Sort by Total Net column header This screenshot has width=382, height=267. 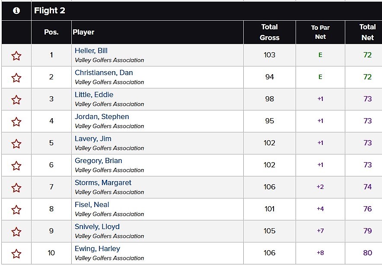tap(367, 32)
